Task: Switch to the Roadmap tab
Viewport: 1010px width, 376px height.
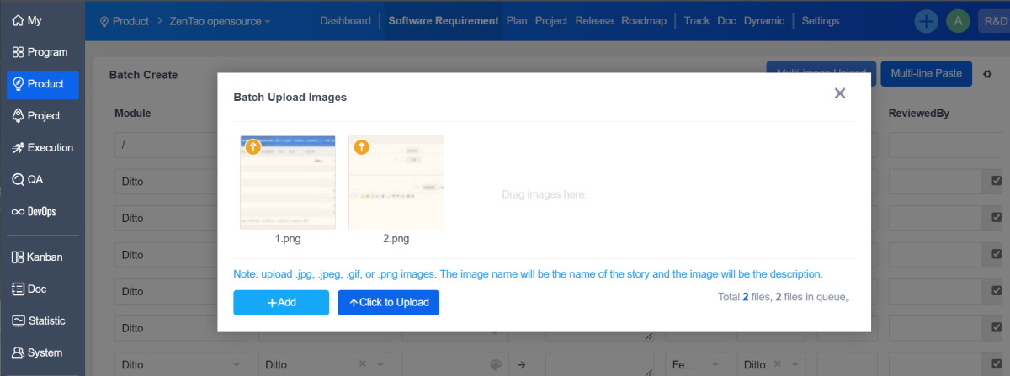Action: 645,21
